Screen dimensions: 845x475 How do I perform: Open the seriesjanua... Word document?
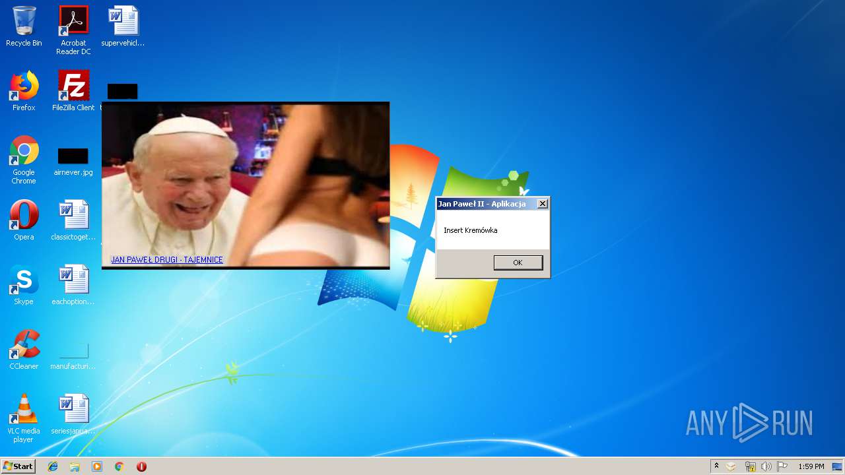73,414
